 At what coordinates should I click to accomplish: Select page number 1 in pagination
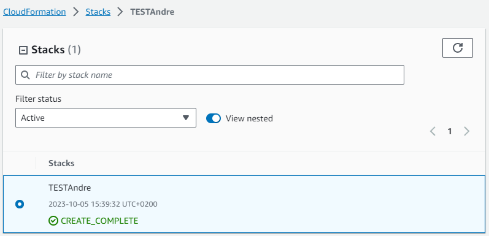[449, 132]
